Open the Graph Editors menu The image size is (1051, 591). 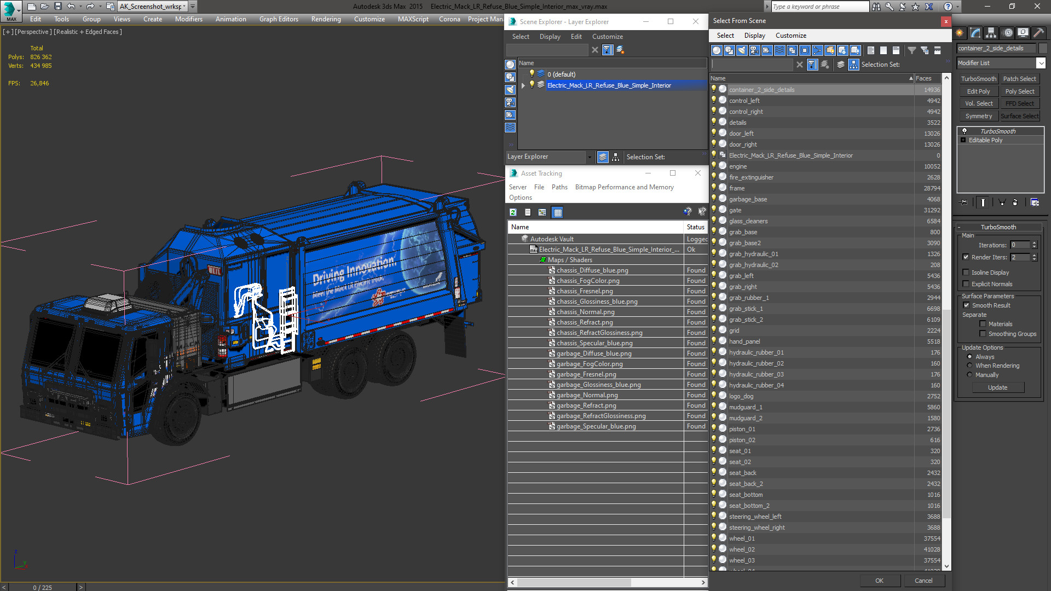point(279,19)
